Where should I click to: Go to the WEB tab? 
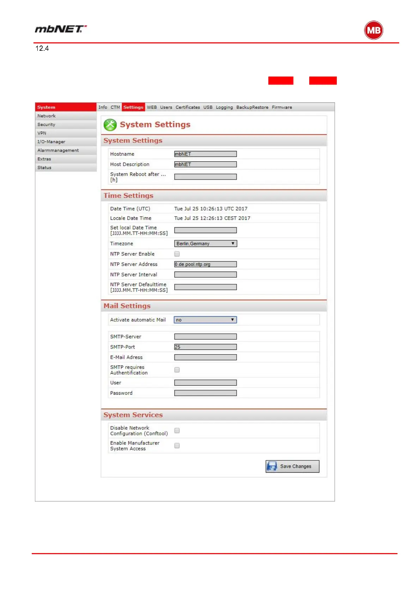152,107
